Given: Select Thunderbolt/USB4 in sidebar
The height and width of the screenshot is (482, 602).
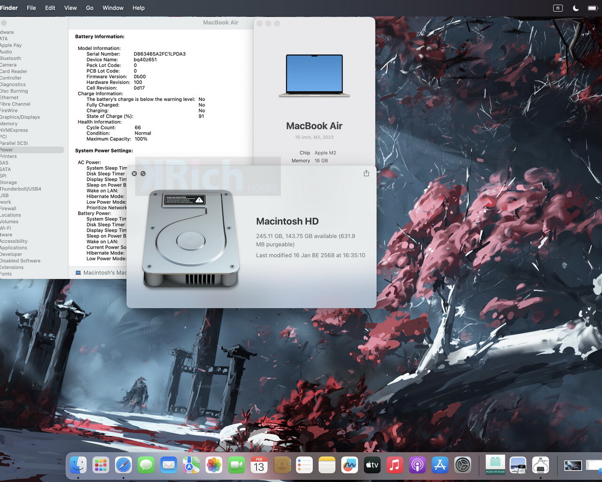Looking at the screenshot, I should click(21, 189).
